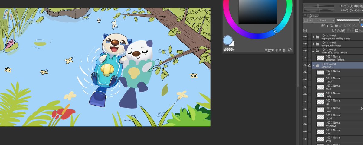Click the pen editing icon on oshawott 2
This screenshot has height=145, width=363.
(309, 65)
